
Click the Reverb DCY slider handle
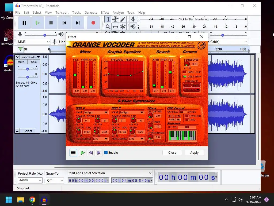pyautogui.click(x=170, y=72)
